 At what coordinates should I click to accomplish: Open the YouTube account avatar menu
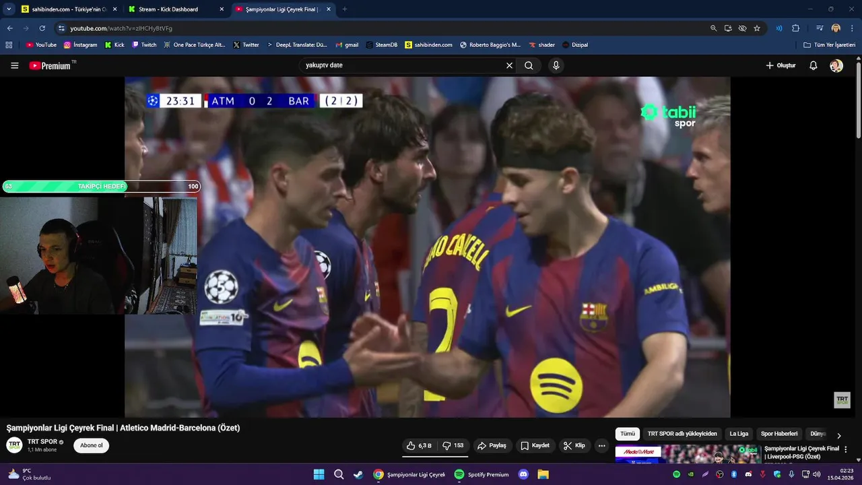click(836, 65)
